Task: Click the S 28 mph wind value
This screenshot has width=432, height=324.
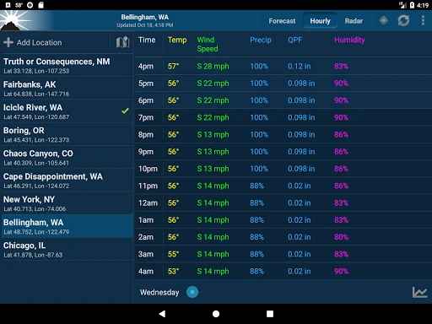Action: [213, 67]
